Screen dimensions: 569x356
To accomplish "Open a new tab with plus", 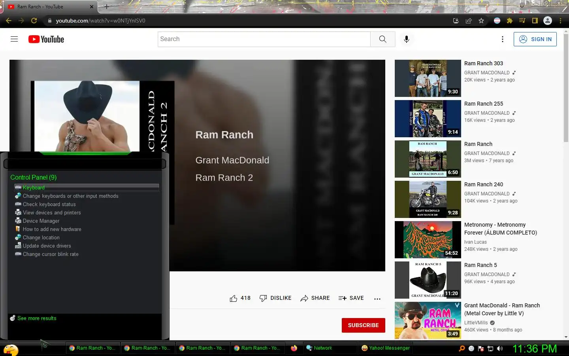I will [x=106, y=6].
